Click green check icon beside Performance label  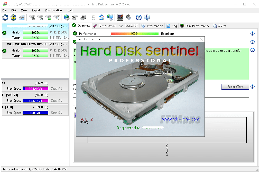[75, 33]
